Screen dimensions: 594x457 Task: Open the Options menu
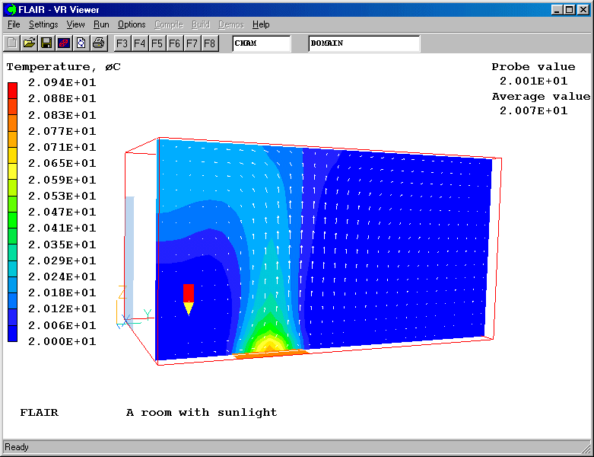tap(132, 24)
